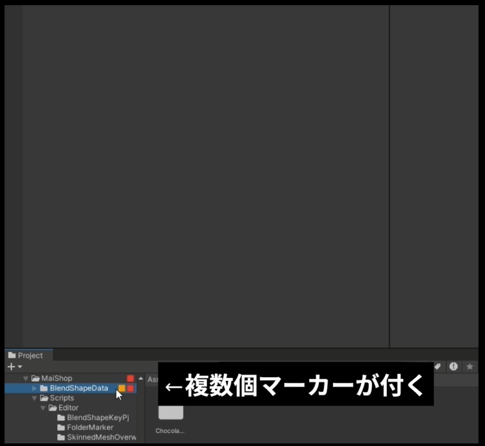Click the orange marker on BlendShapeData row
This screenshot has height=446, width=485.
coord(121,388)
